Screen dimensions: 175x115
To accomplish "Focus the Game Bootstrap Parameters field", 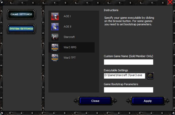I will click(128, 90).
